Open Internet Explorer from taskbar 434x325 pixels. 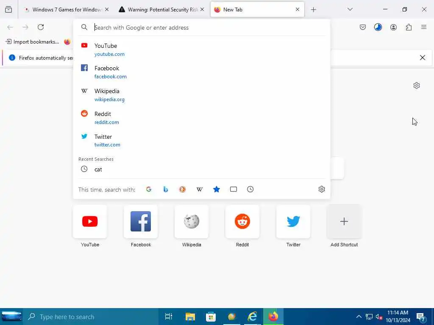[x=252, y=317]
